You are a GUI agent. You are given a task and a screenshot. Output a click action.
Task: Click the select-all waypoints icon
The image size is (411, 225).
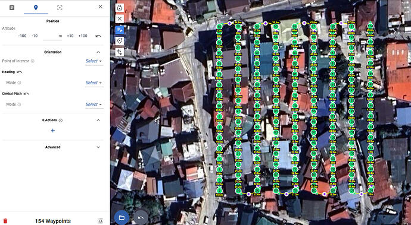coord(101,221)
